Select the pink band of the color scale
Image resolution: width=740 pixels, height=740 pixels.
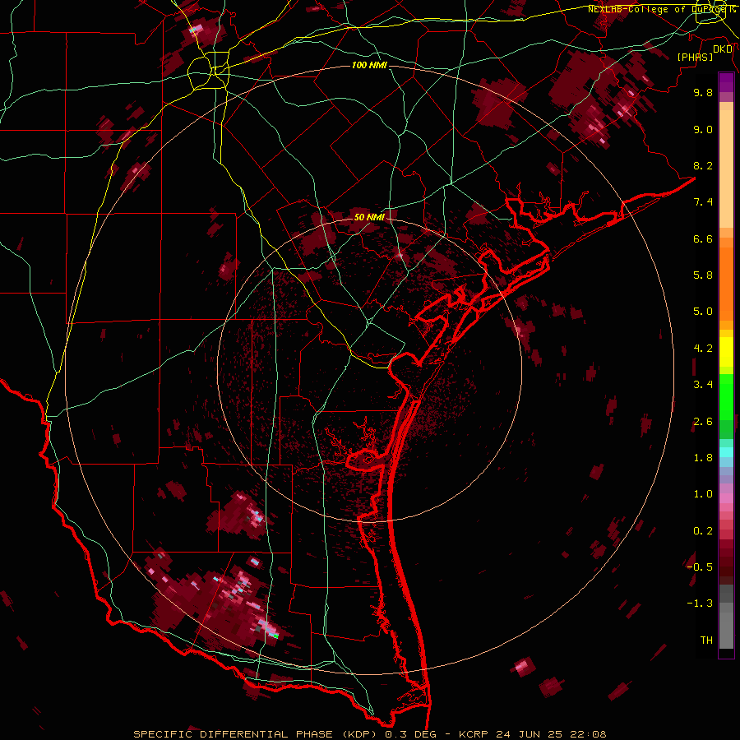[x=726, y=498]
